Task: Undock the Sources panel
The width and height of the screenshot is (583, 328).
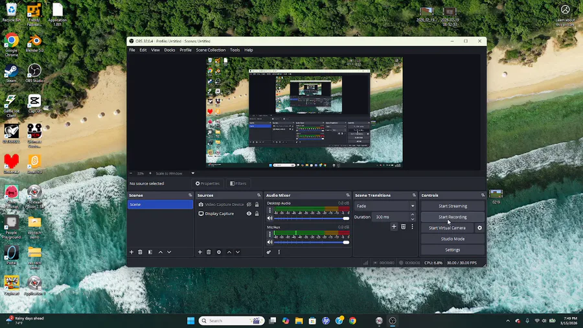Action: click(x=258, y=195)
